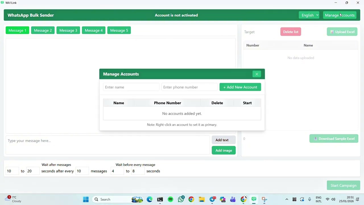Add a new account with the green button

tap(240, 87)
